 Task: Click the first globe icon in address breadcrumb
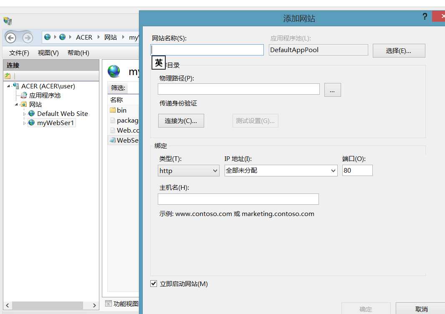[48, 37]
